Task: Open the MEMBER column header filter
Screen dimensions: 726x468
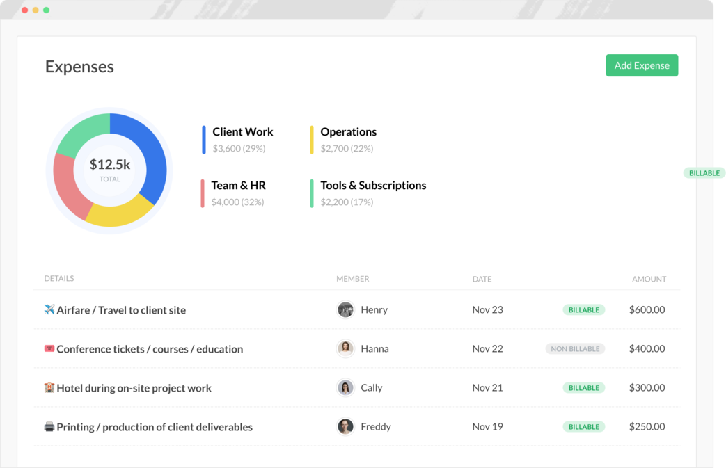Action: point(353,278)
